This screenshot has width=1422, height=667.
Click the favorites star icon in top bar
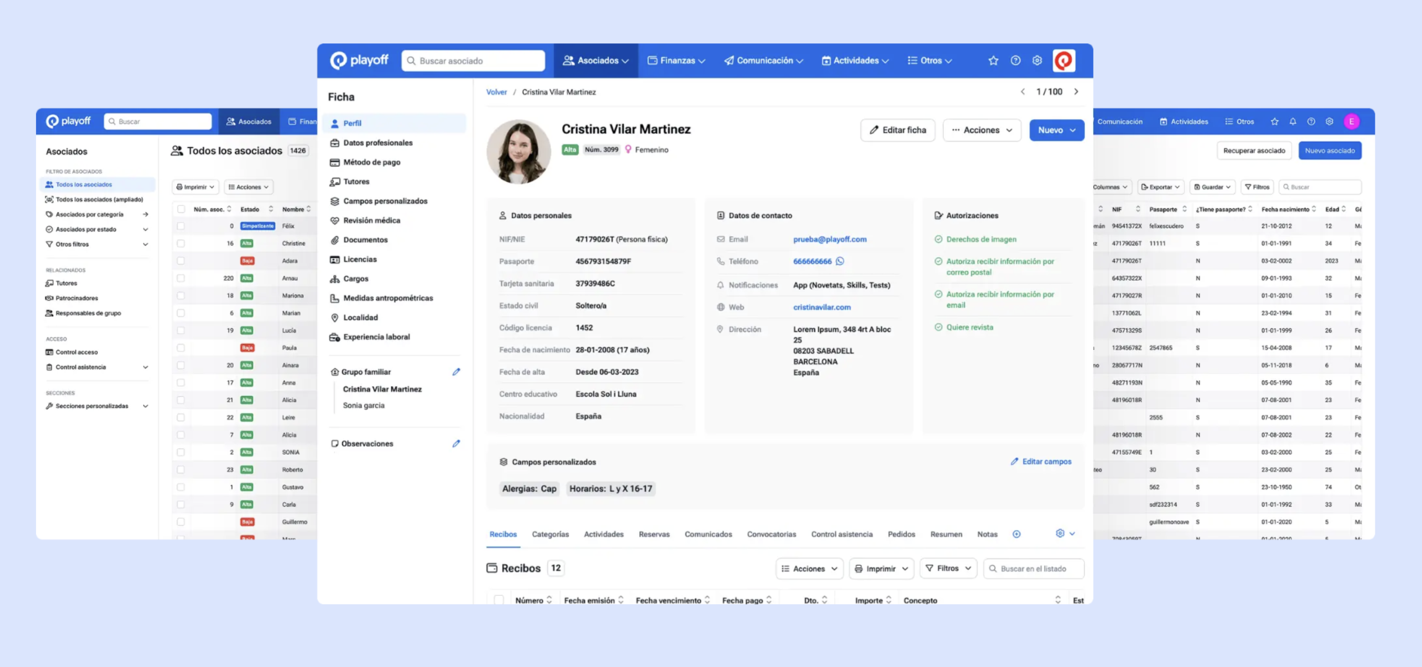point(993,61)
